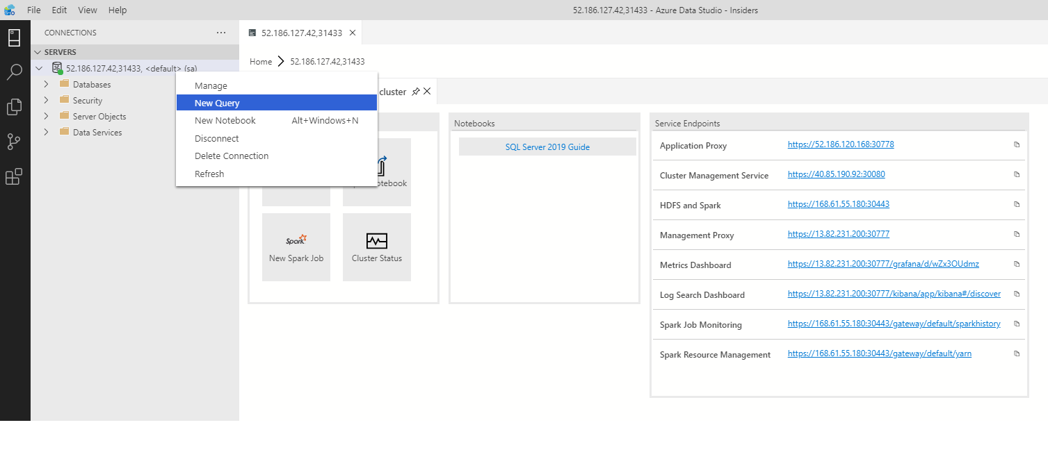
Task: Select the New Spark Job tile
Action: tap(296, 247)
